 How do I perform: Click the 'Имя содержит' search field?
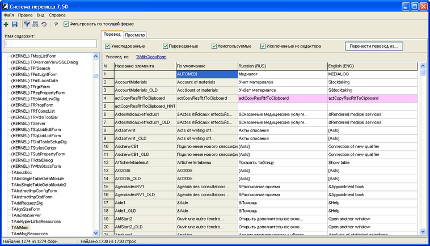(x=50, y=44)
